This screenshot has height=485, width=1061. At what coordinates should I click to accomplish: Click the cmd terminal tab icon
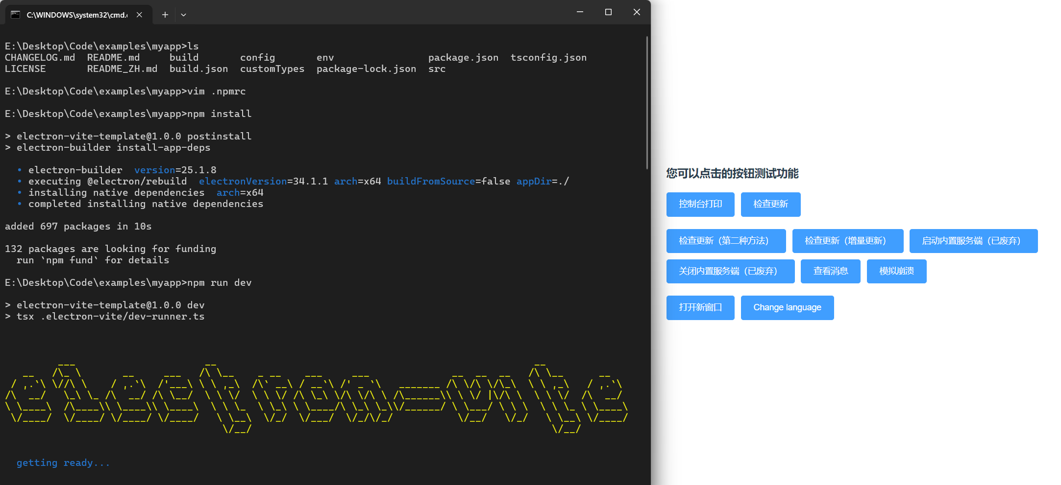(16, 15)
